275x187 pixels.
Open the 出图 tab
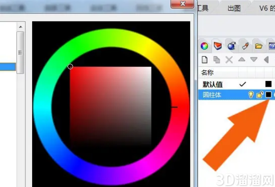pyautogui.click(x=234, y=8)
